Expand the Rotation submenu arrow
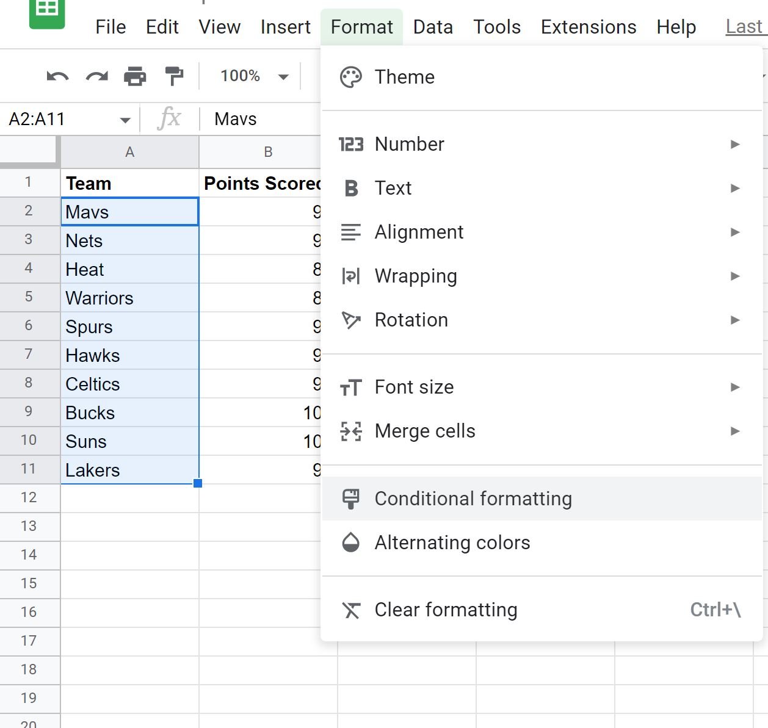768x728 pixels. tap(735, 320)
